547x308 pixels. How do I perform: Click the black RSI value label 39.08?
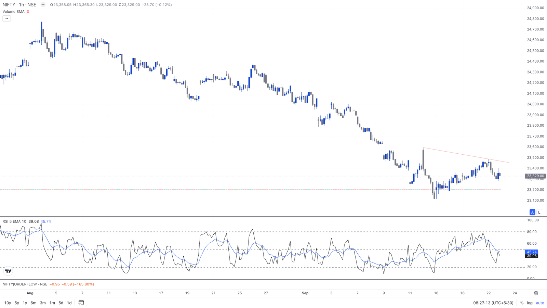(x=532, y=256)
